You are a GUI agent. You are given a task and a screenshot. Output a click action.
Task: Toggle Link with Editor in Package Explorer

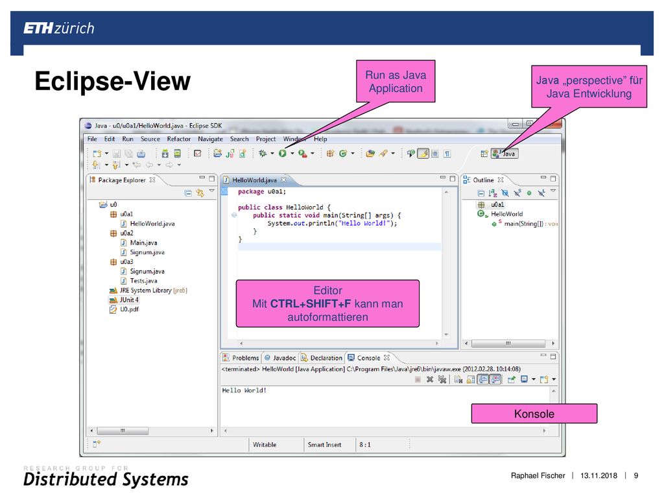point(200,193)
